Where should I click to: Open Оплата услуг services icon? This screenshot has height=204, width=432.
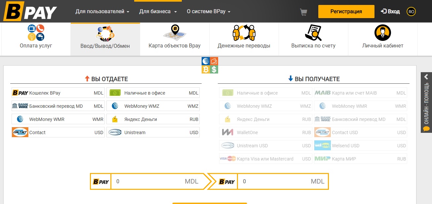[36, 33]
